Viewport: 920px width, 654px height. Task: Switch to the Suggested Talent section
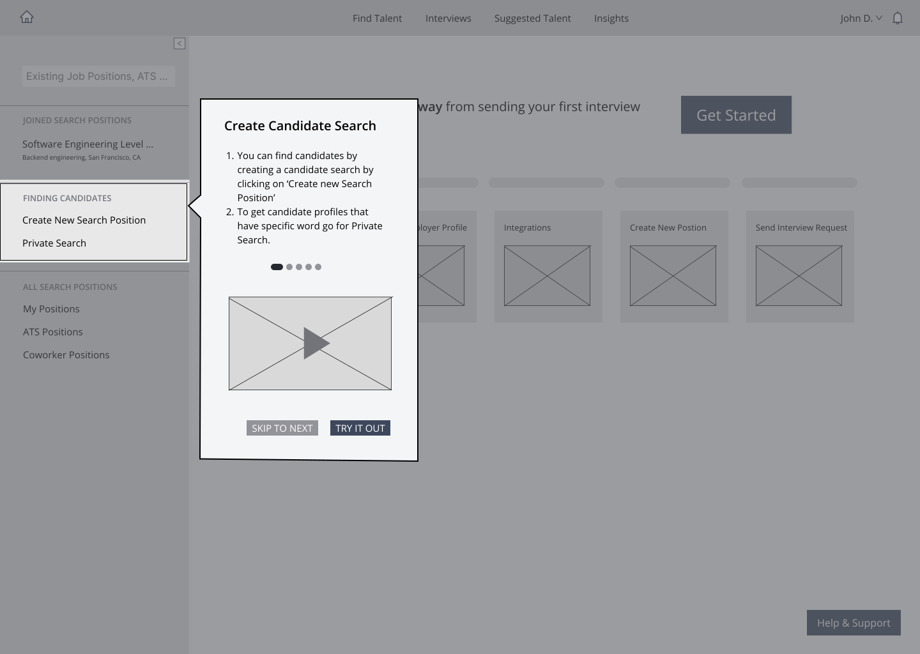(532, 18)
